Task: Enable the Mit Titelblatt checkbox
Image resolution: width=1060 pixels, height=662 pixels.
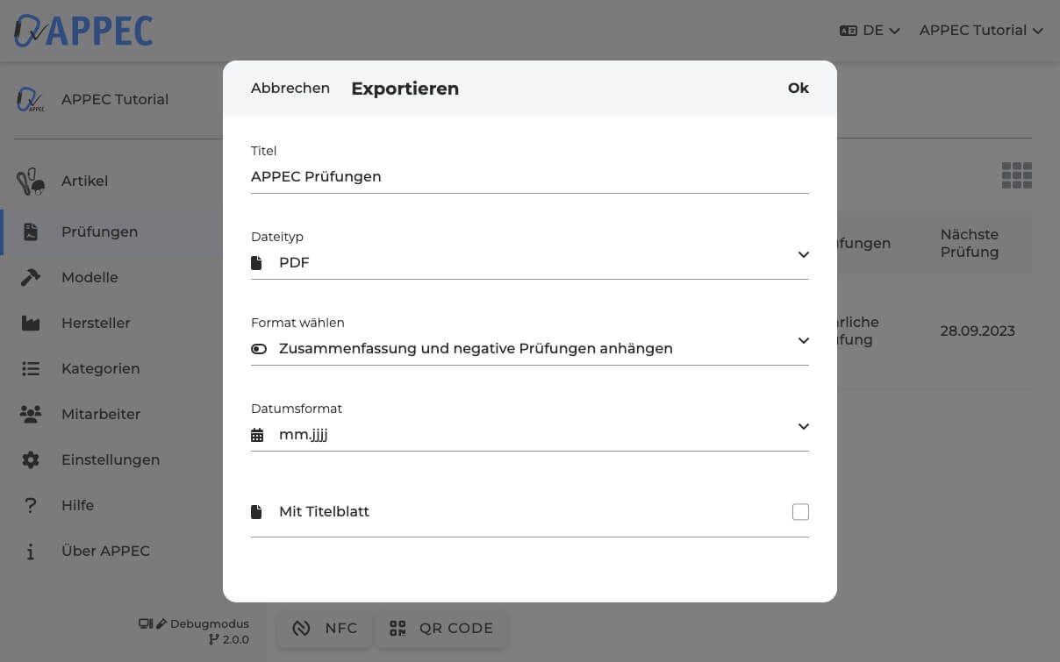Action: pos(799,512)
